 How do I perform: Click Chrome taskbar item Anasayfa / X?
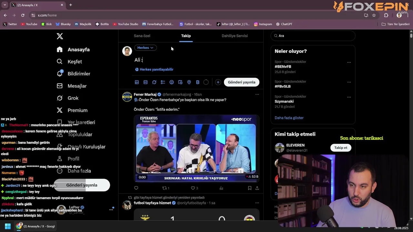pos(36,226)
